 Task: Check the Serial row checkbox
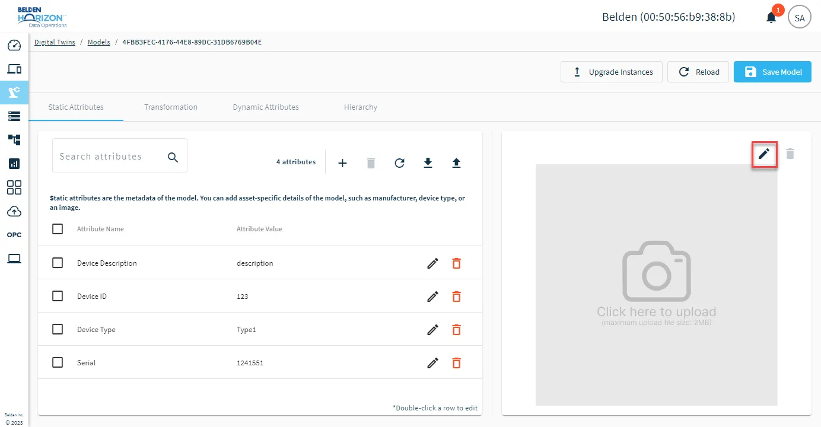tap(58, 362)
